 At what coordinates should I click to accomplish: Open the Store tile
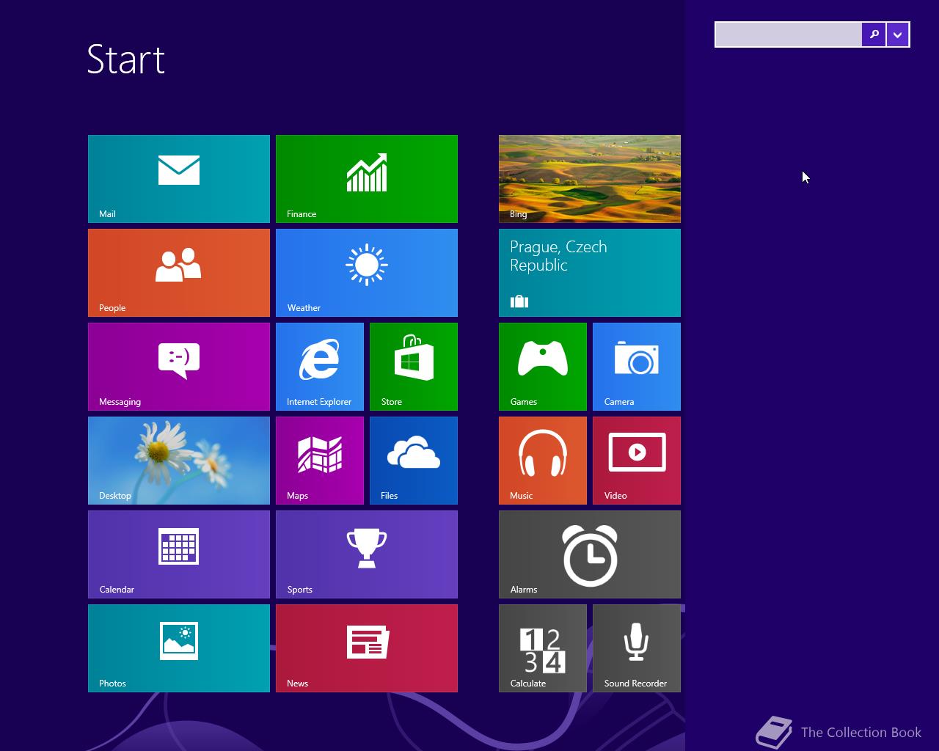point(414,367)
